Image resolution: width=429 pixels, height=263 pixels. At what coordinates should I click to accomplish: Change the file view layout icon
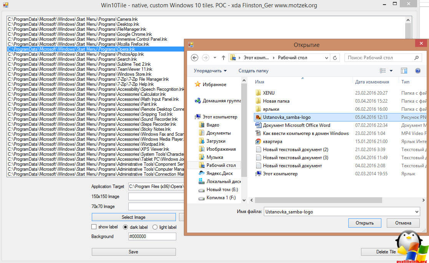pos(383,71)
